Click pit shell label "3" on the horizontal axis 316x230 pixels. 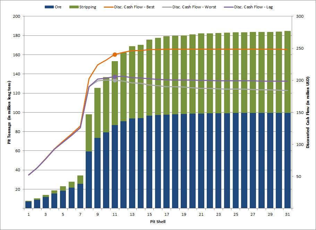click(x=46, y=214)
